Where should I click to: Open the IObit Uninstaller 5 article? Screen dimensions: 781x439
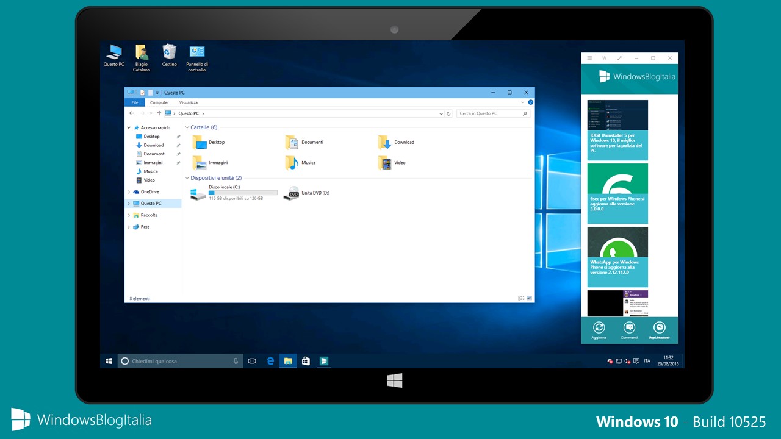pyautogui.click(x=617, y=130)
